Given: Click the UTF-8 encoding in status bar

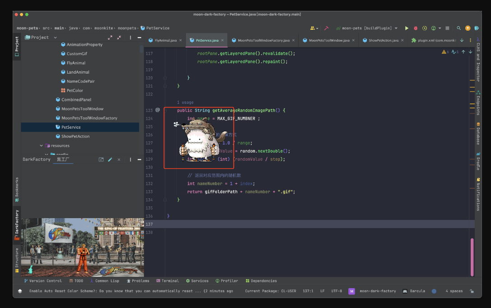Looking at the screenshot, I should click(x=337, y=291).
